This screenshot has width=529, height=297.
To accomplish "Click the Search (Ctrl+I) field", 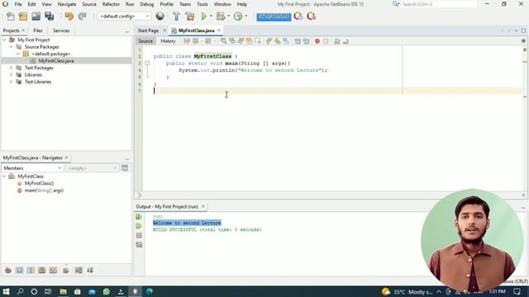I will click(438, 4).
